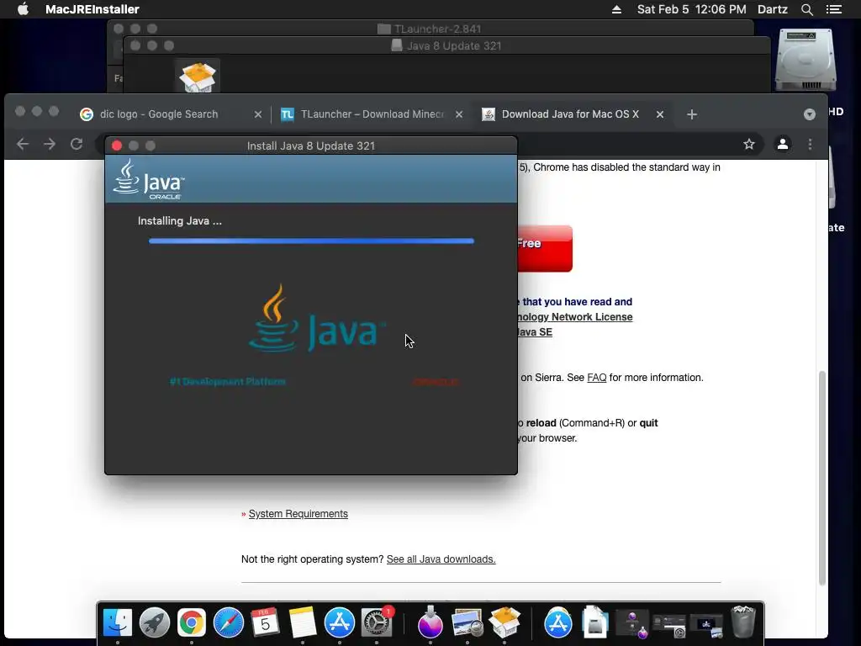Image resolution: width=861 pixels, height=646 pixels.
Task: Open Applications folder stack in dock
Action: click(558, 622)
